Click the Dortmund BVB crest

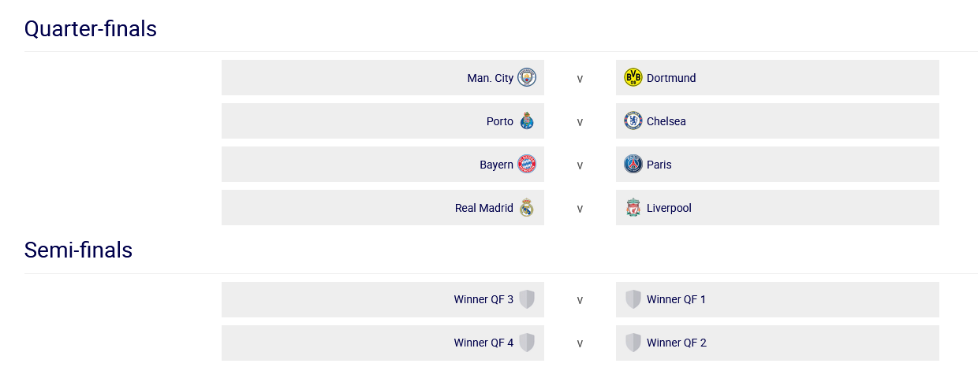(633, 78)
